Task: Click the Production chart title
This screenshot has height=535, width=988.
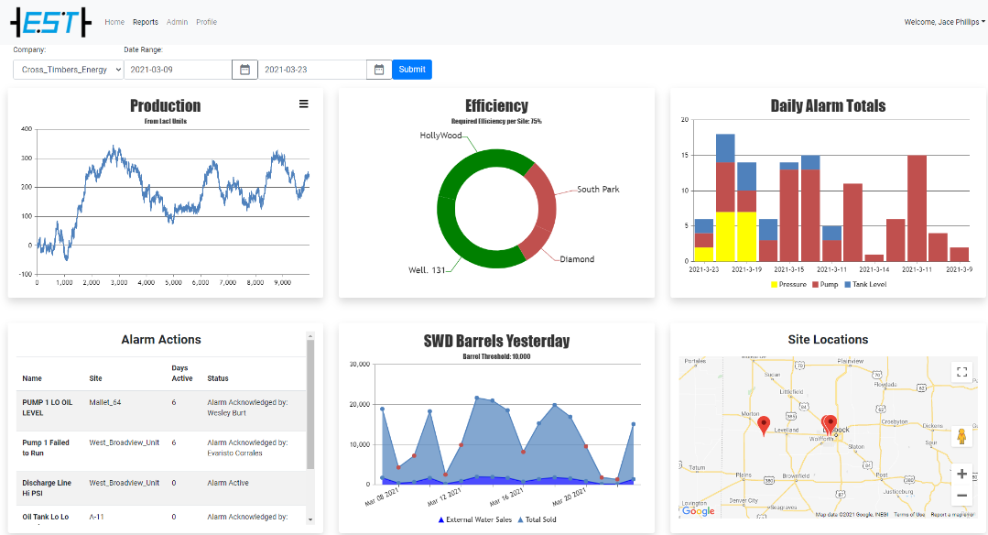Action: [x=165, y=105]
